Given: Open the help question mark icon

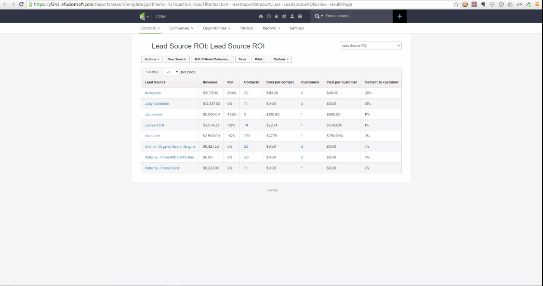Looking at the screenshot, I should point(300,16).
